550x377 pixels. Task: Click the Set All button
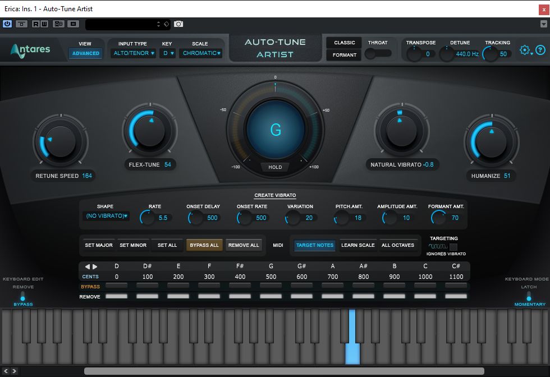point(167,245)
